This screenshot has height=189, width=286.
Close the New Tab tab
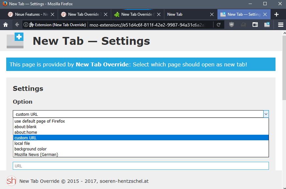pyautogui.click(x=212, y=14)
